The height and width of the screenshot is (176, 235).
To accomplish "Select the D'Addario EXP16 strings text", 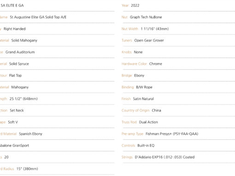I will [164, 157].
